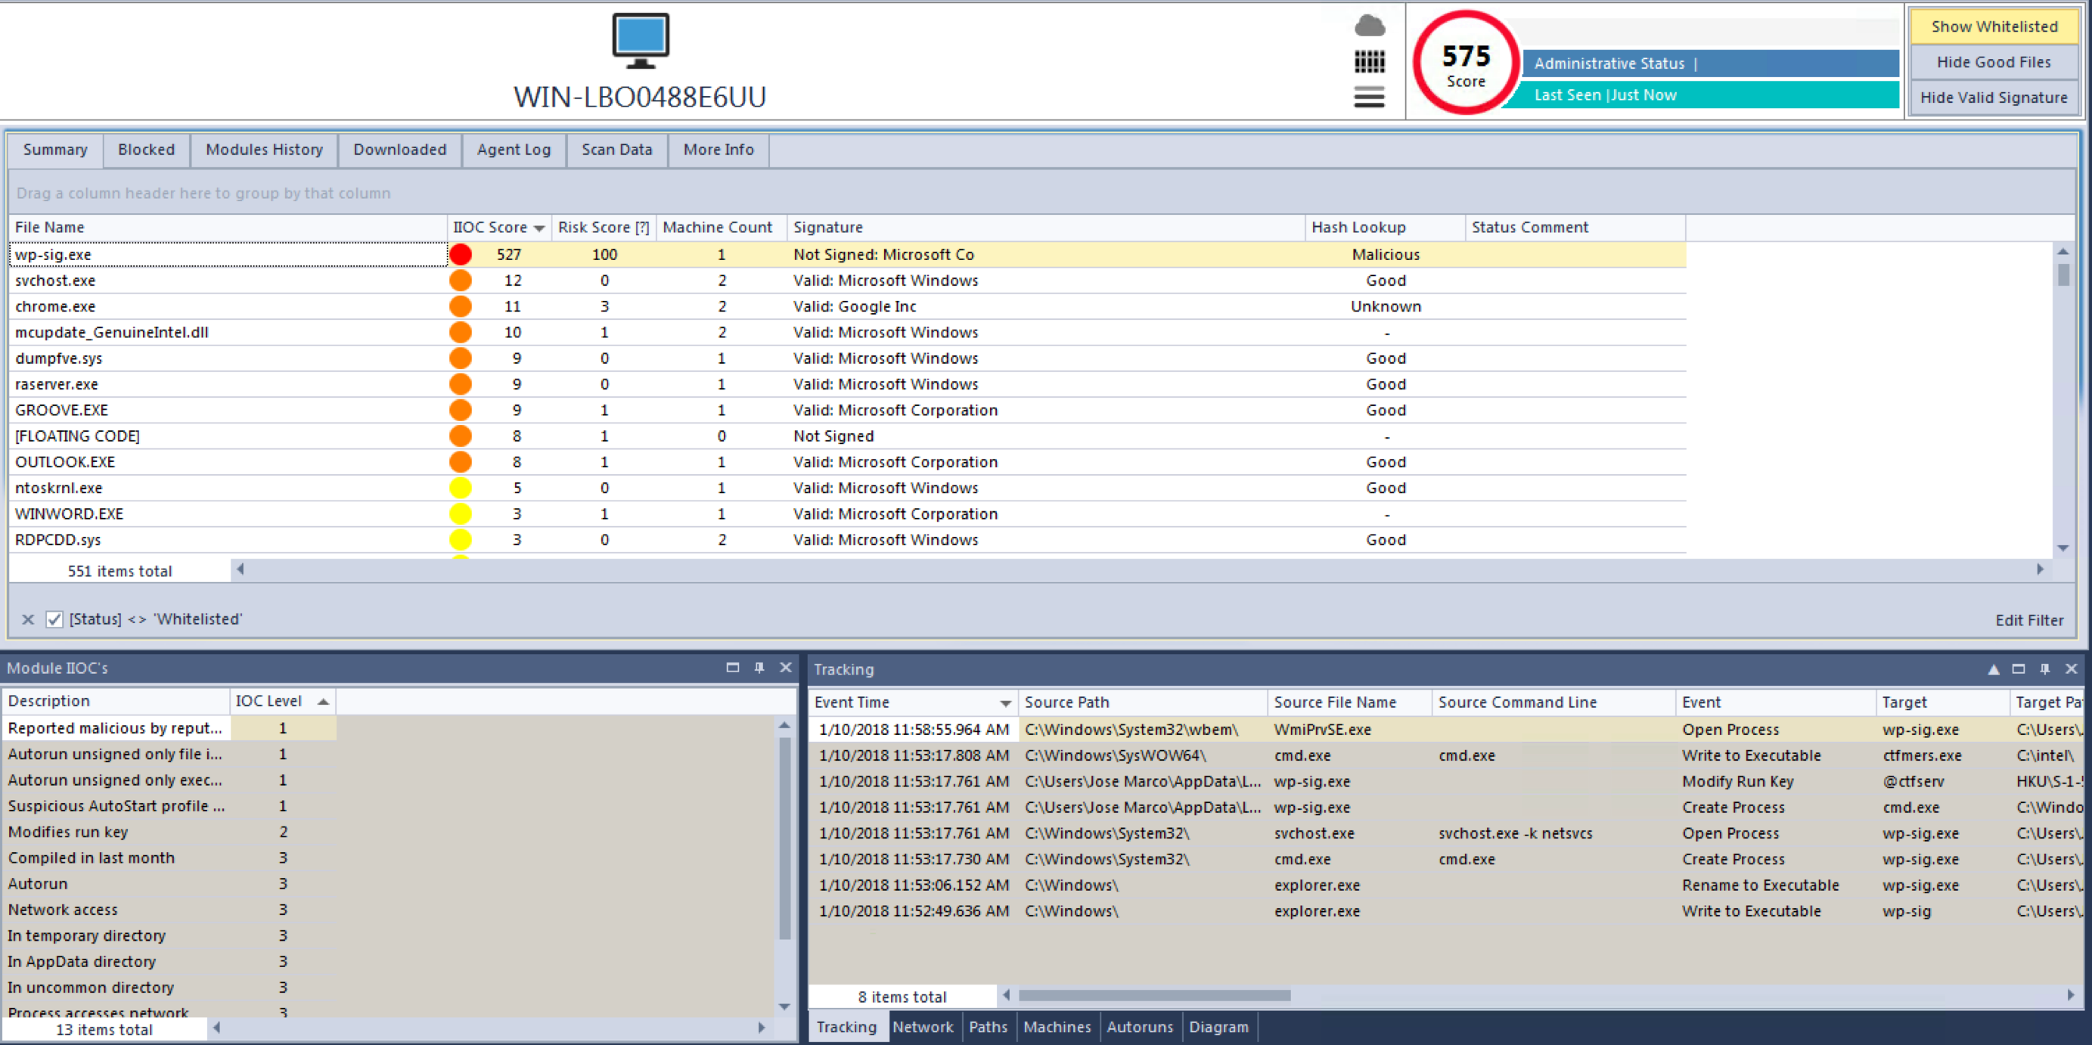Remove filter with the X icon
Viewport: 2092px width, 1045px height.
[28, 619]
